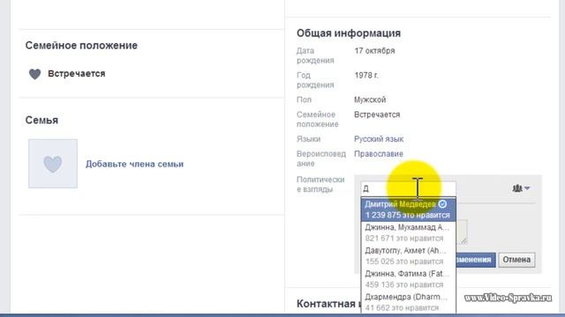Select Давутоглу, Ахмет suggestion
The width and height of the screenshot is (565, 317).
(408, 255)
